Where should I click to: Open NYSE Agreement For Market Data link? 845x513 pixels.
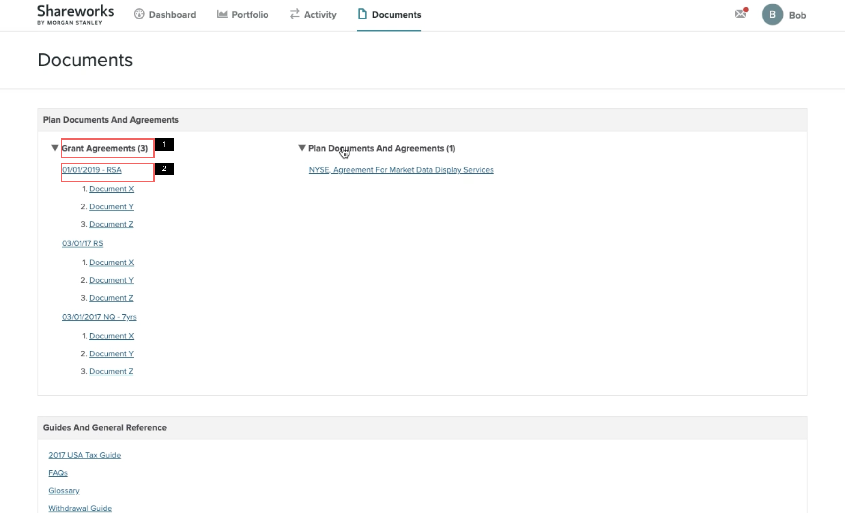coord(401,170)
